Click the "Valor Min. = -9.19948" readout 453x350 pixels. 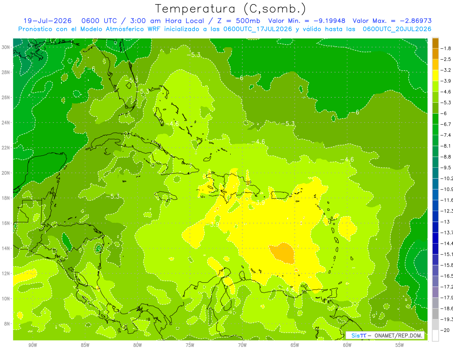click(x=308, y=21)
